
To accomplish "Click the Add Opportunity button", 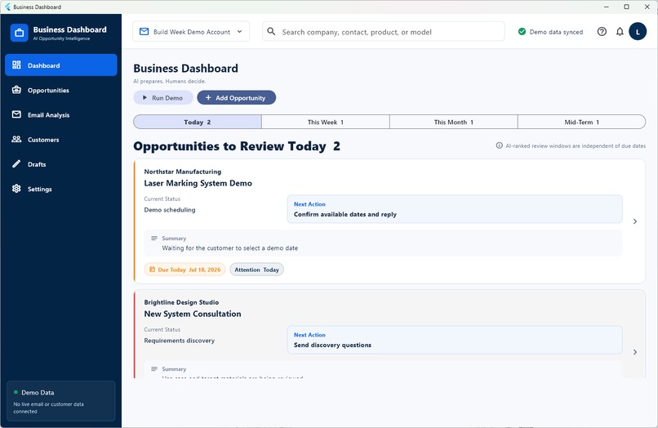I will 236,97.
